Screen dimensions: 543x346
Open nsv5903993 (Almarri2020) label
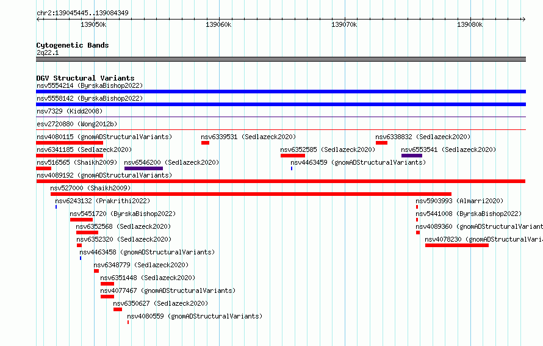(459, 201)
